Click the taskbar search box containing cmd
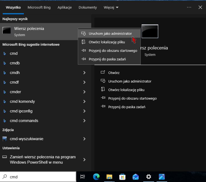Viewport: 206px width, 182px height. 38,177
